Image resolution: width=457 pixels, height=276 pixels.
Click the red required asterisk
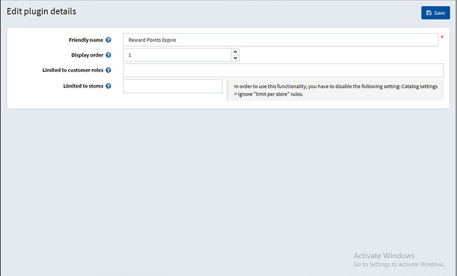442,37
